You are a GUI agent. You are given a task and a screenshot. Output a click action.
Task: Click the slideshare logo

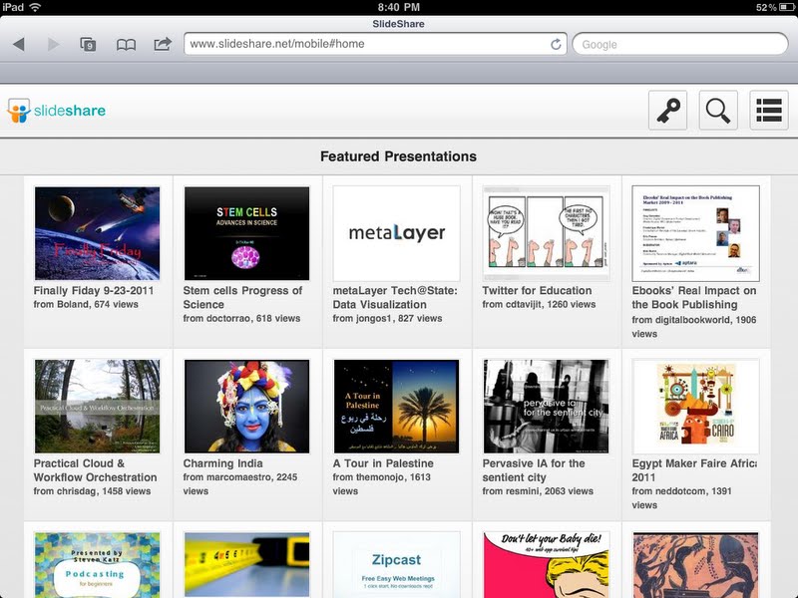coord(57,111)
